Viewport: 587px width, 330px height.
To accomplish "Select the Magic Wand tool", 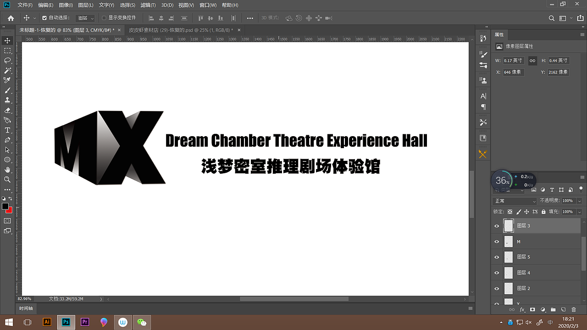I will coord(7,71).
